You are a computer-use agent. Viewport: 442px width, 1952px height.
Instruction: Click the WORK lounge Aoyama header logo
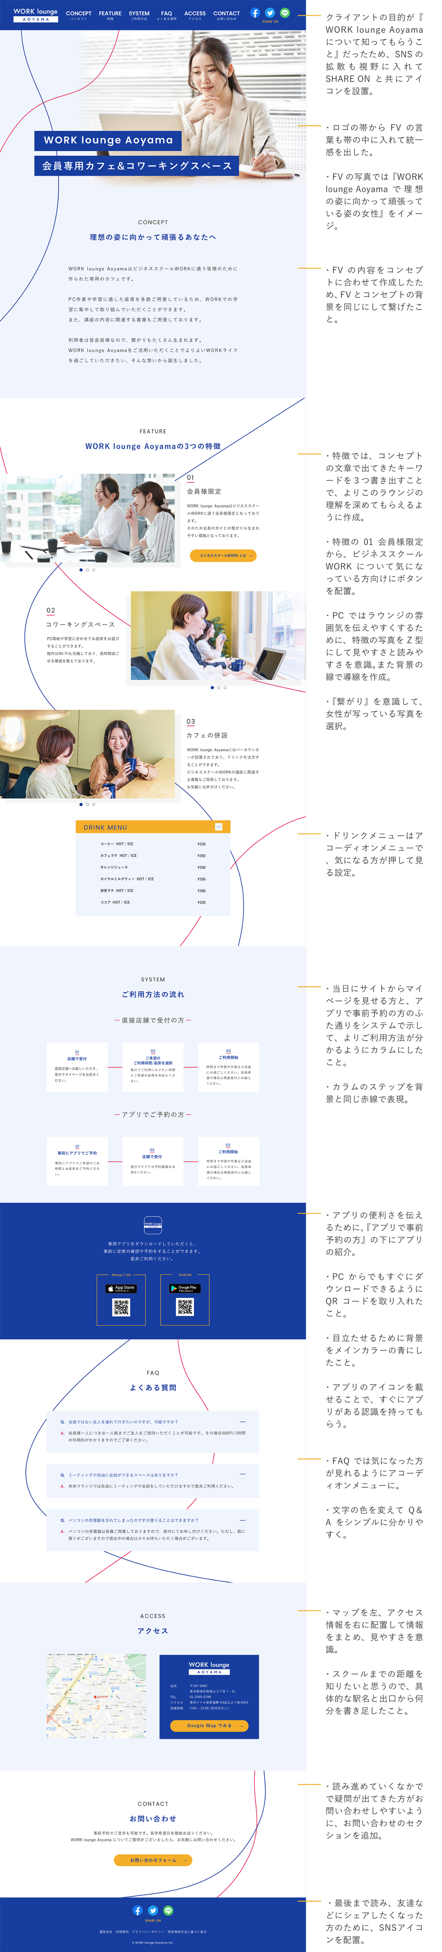pos(36,15)
